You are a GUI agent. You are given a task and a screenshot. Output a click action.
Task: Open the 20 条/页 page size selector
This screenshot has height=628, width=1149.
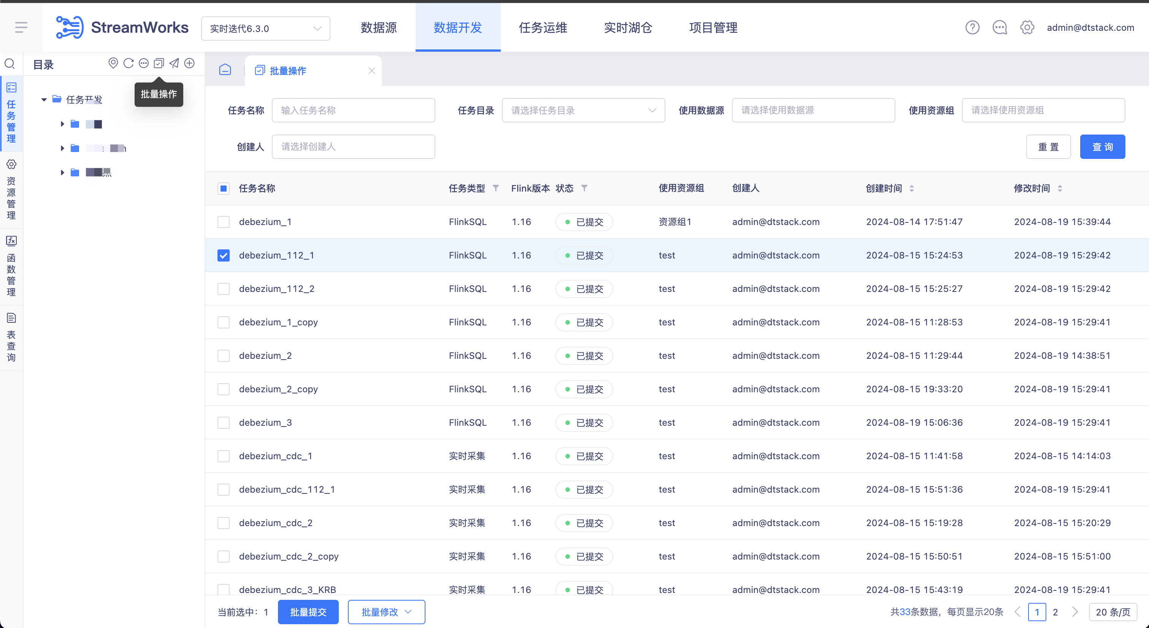pyautogui.click(x=1113, y=612)
